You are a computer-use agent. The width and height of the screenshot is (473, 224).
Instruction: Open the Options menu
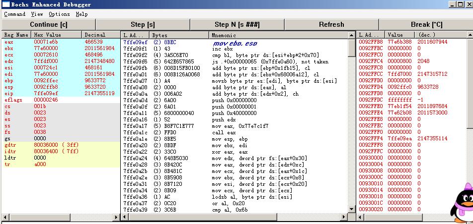(x=59, y=14)
